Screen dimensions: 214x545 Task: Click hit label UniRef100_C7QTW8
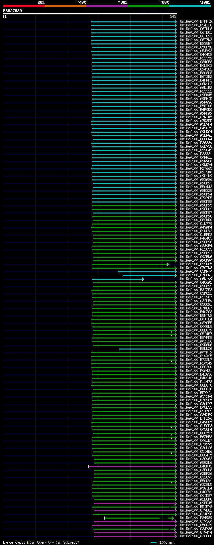[x=196, y=268]
